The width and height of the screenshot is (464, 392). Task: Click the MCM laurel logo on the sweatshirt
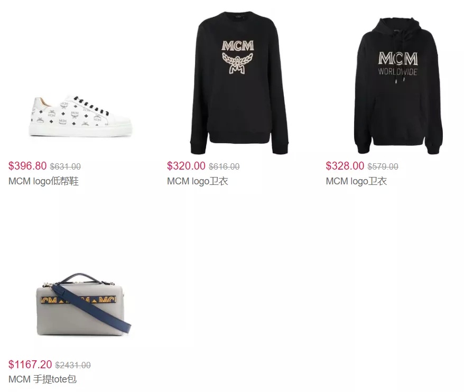pyautogui.click(x=238, y=57)
